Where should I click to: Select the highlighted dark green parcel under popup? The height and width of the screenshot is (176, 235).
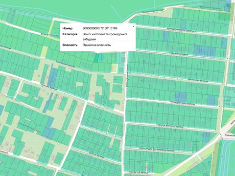(96, 58)
